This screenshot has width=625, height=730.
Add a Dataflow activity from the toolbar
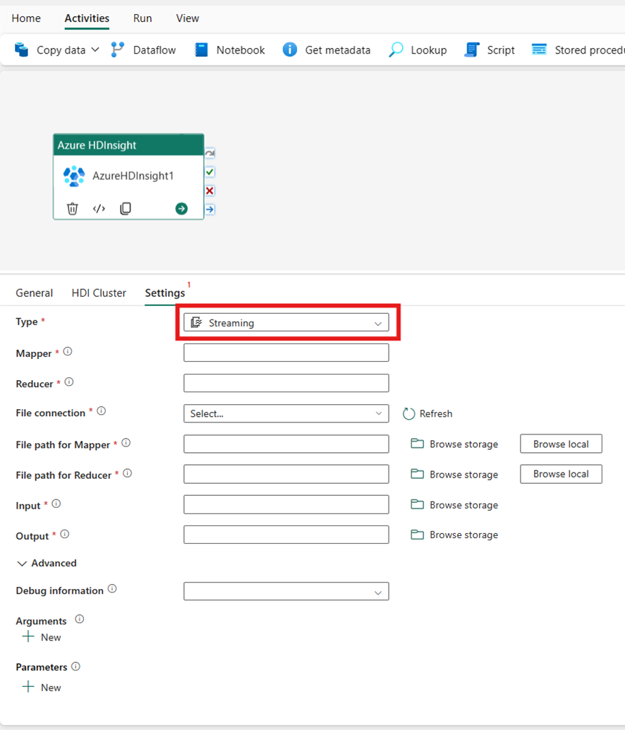pyautogui.click(x=143, y=50)
